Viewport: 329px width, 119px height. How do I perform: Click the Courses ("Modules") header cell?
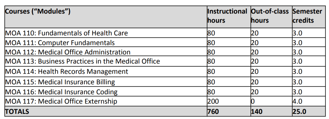(x=106, y=17)
